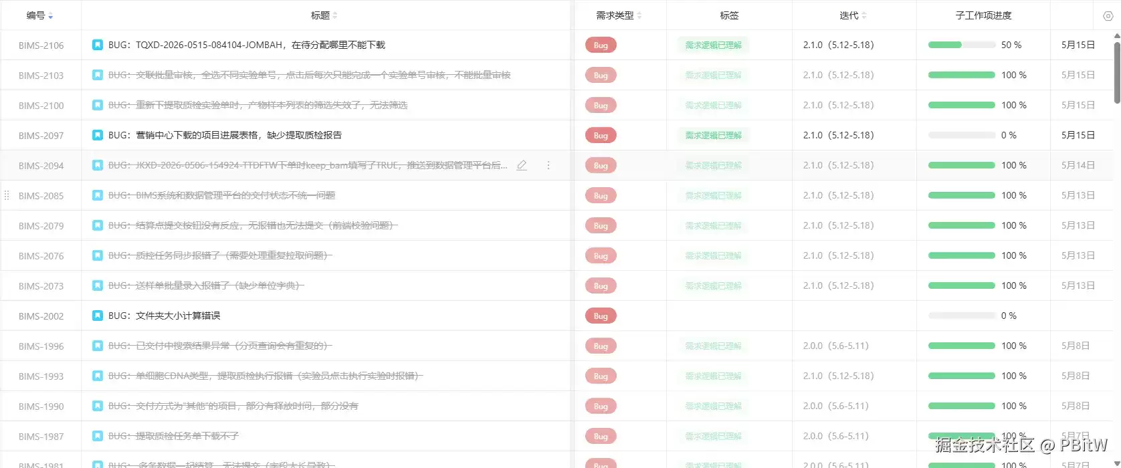
Task: Open the three-dot more menu on BIMS-2094
Action: point(548,165)
